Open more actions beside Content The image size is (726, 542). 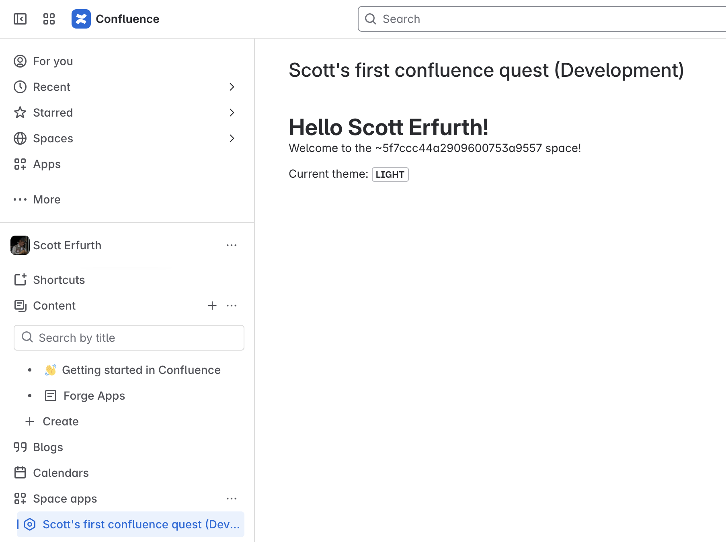(232, 306)
